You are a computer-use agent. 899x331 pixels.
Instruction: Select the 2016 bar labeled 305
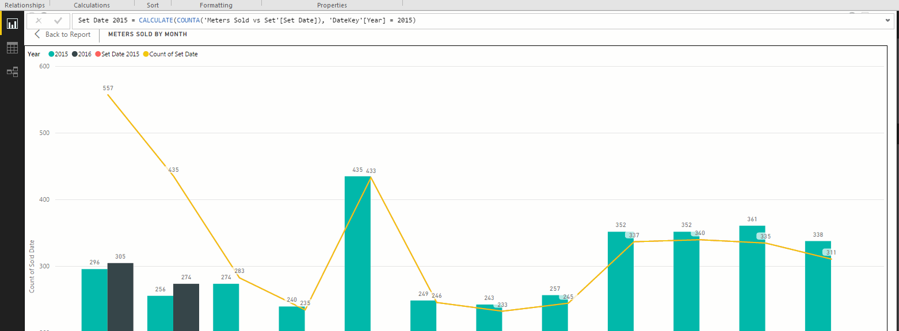[120, 297]
